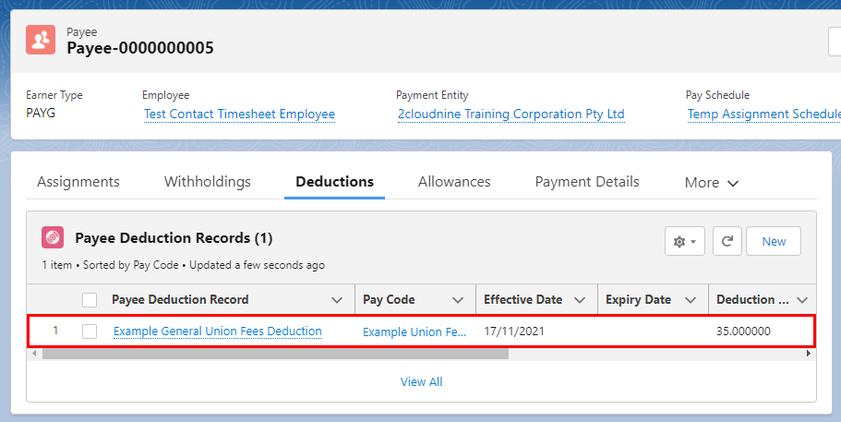Tick the Example General Union Fees Deduction row checkbox
The image size is (841, 422).
(x=90, y=332)
